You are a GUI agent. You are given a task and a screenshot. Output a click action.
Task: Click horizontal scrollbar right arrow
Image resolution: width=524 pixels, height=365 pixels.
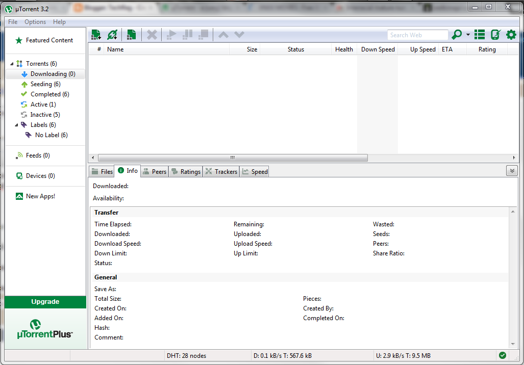point(514,158)
